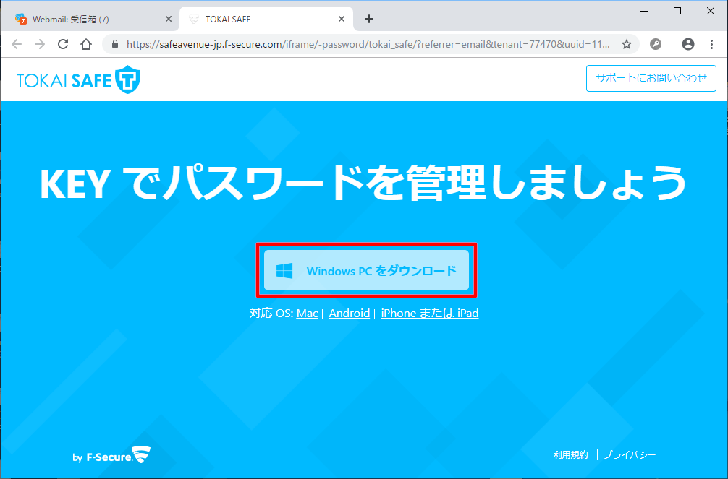Reload the TOKAI SAFE page
Image resolution: width=728 pixels, height=479 pixels.
coord(63,44)
